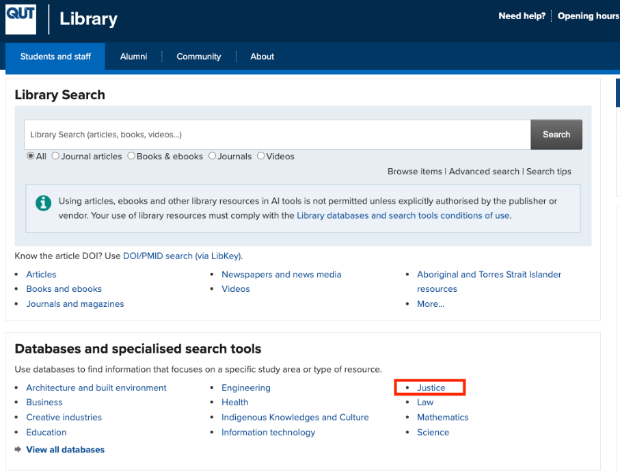The height and width of the screenshot is (473, 620).
Task: Select the Videos search filter radio
Action: click(x=261, y=156)
